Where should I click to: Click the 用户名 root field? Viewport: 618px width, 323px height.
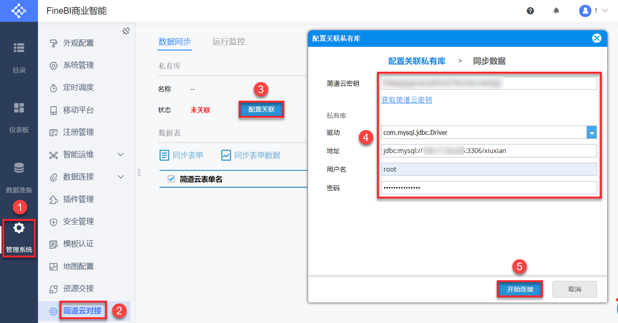[489, 169]
